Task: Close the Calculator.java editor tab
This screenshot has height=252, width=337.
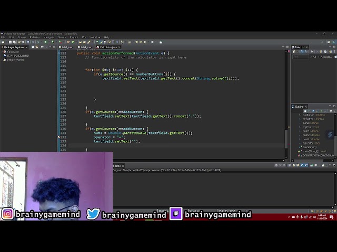Action: click(x=120, y=47)
